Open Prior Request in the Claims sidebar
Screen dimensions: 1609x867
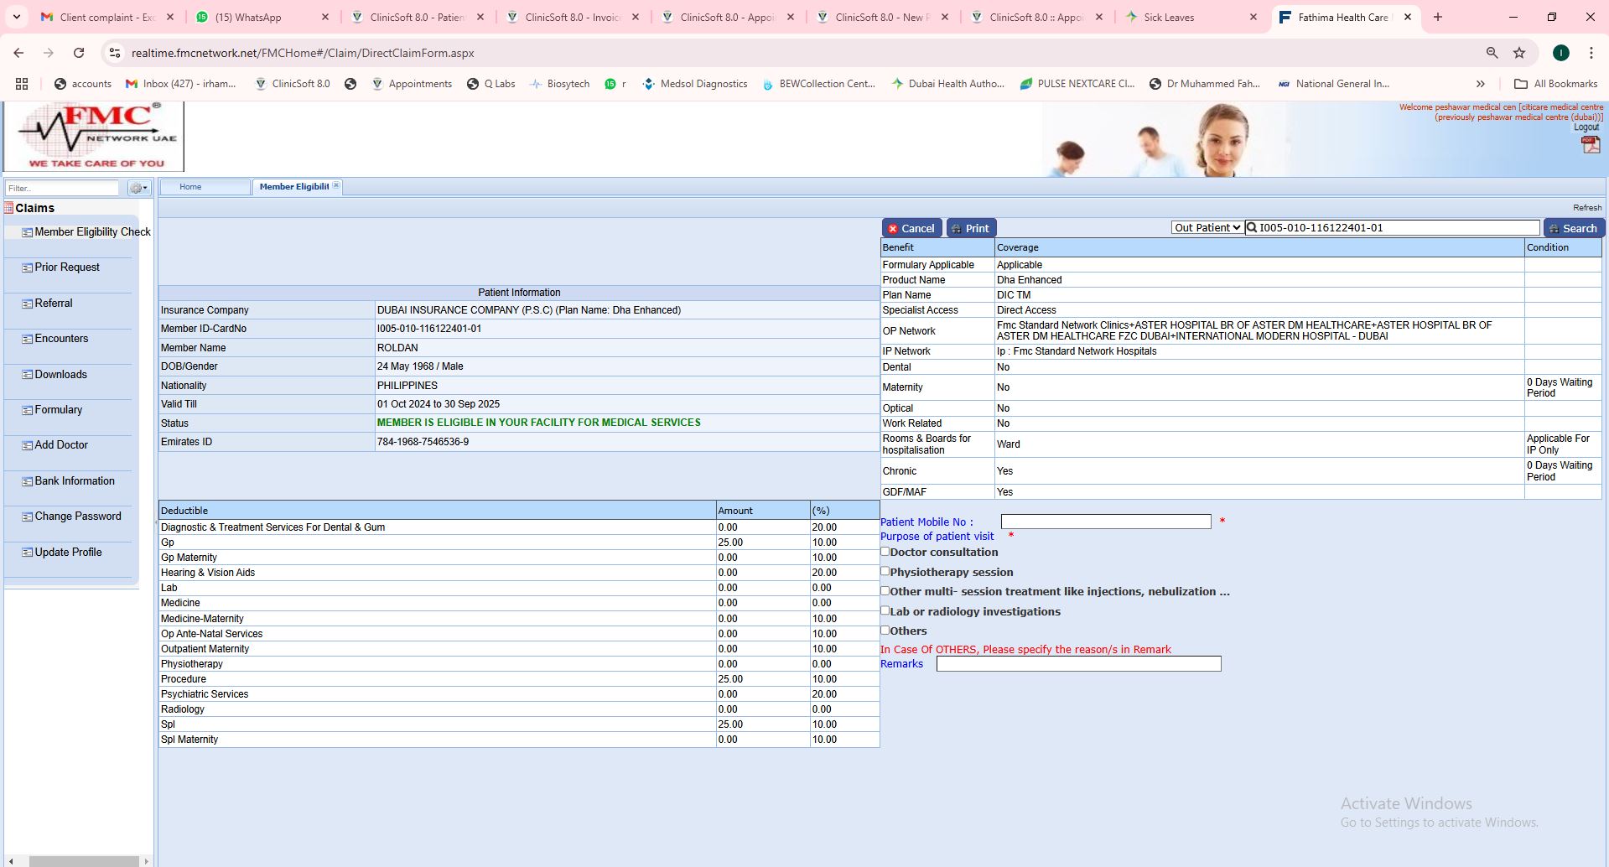[67, 267]
